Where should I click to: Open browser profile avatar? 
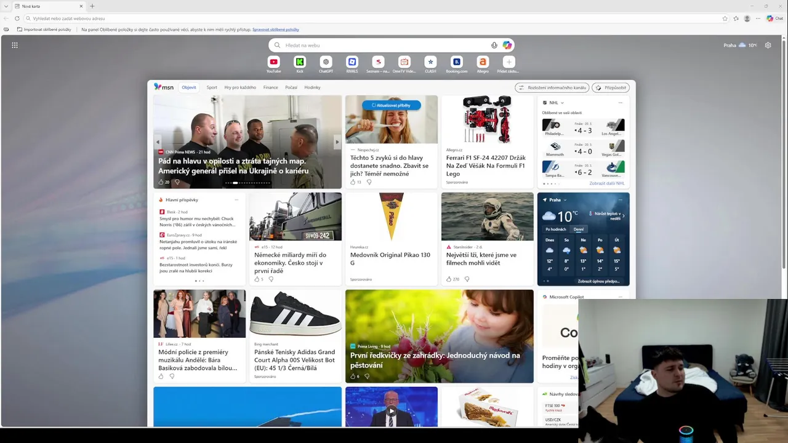(x=747, y=18)
